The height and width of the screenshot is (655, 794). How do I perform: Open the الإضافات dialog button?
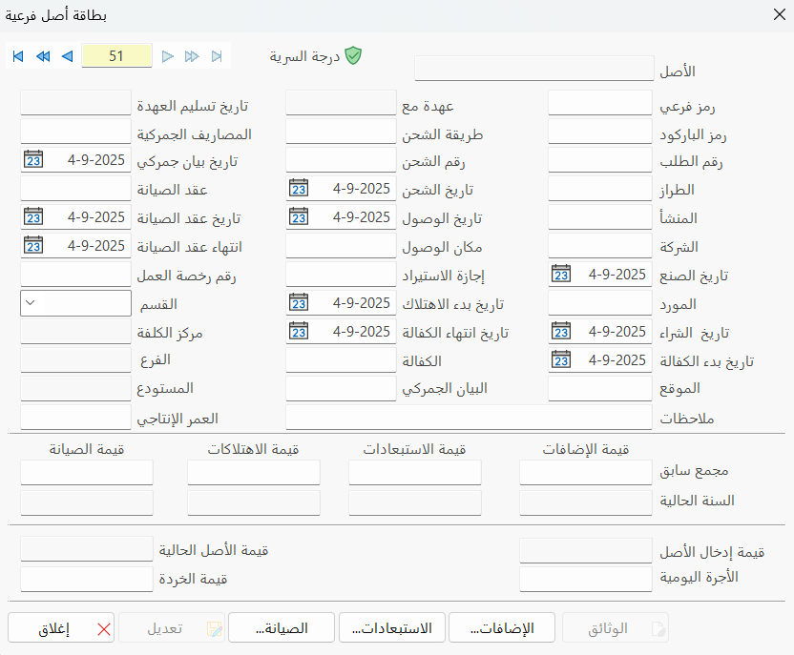pyautogui.click(x=503, y=627)
